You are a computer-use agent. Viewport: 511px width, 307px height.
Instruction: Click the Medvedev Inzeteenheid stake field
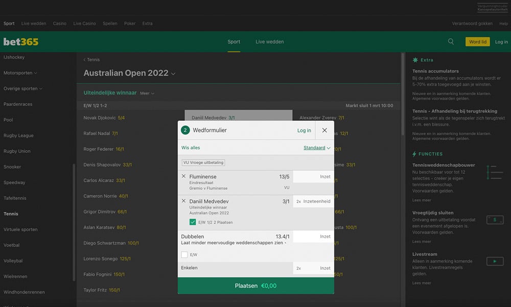[x=314, y=201]
